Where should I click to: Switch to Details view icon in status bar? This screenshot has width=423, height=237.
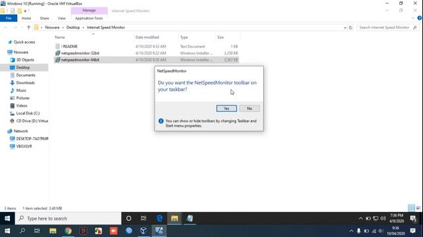[x=411, y=208]
